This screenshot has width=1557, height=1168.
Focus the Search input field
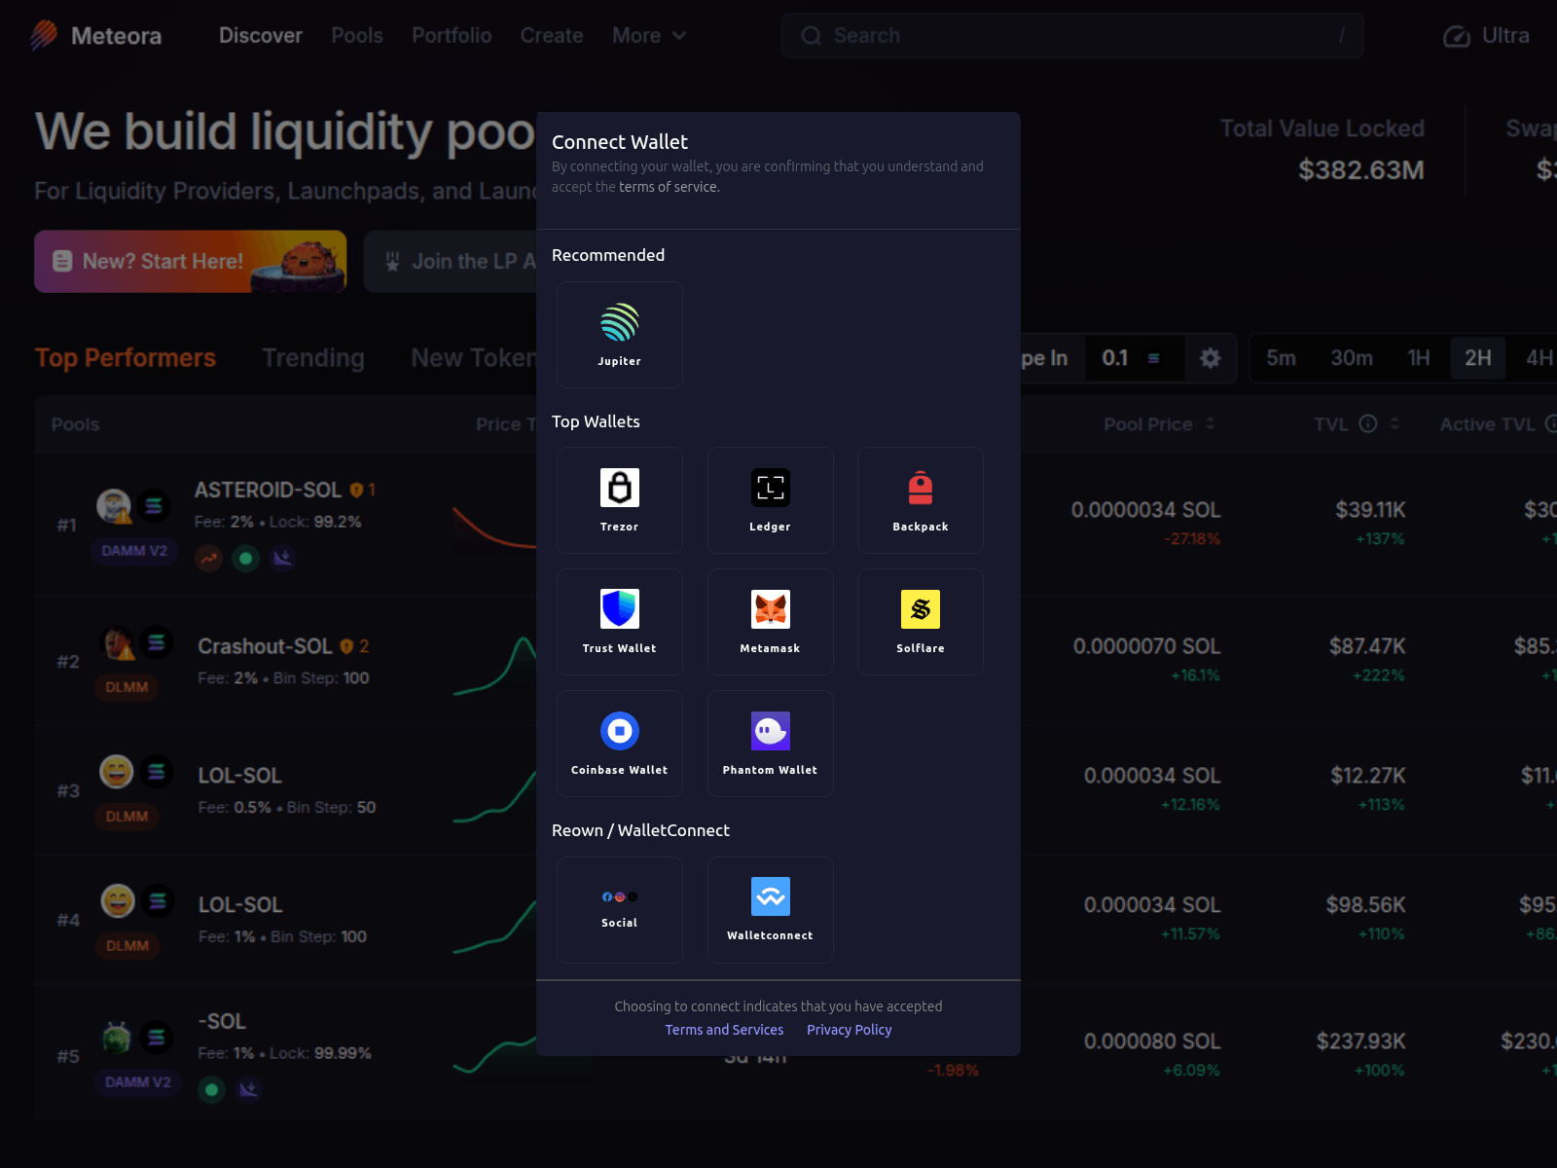[x=1072, y=36]
